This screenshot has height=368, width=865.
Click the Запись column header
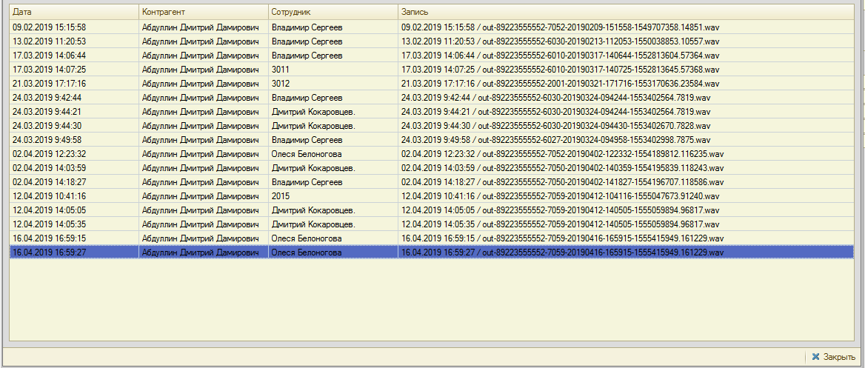626,12
